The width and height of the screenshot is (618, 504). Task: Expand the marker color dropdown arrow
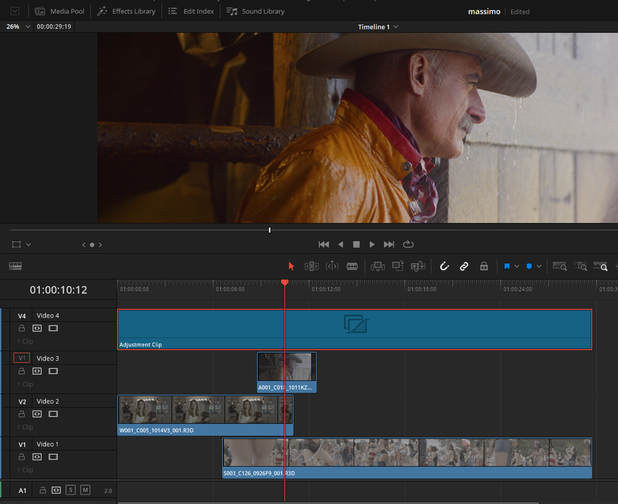point(539,266)
